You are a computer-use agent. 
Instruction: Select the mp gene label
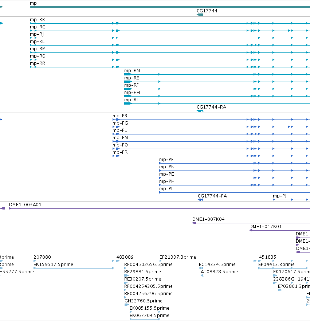tap(33, 3)
